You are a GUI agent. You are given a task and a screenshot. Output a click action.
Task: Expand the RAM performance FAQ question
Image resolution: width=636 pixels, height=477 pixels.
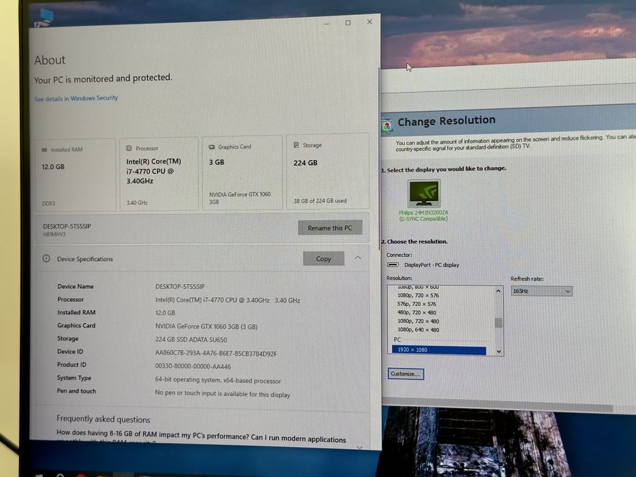coord(359,447)
